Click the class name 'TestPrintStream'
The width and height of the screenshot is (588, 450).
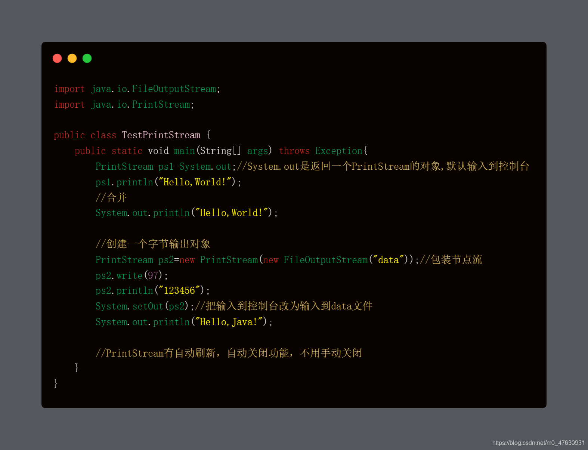tap(161, 135)
